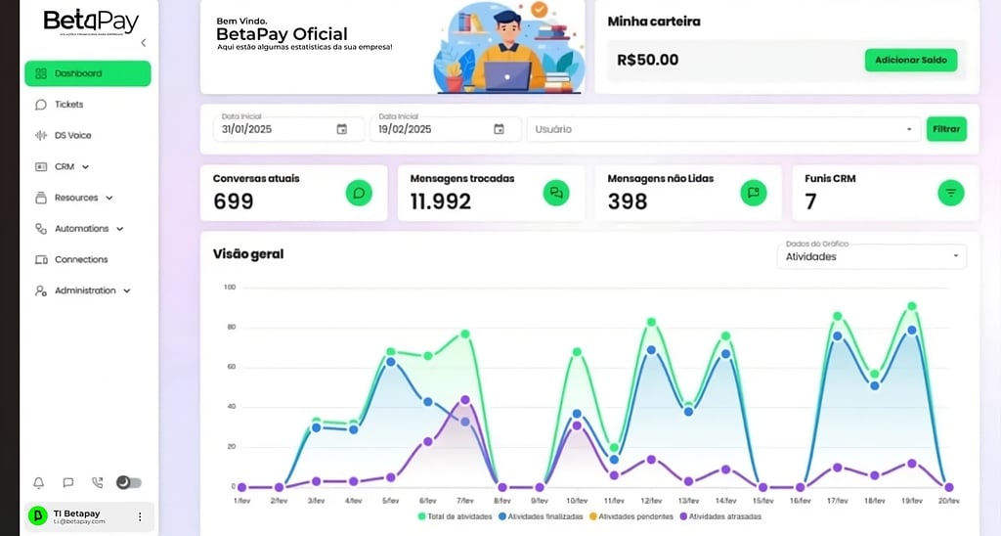Click the 11.992 messages count
This screenshot has width=1001, height=536.
[441, 201]
